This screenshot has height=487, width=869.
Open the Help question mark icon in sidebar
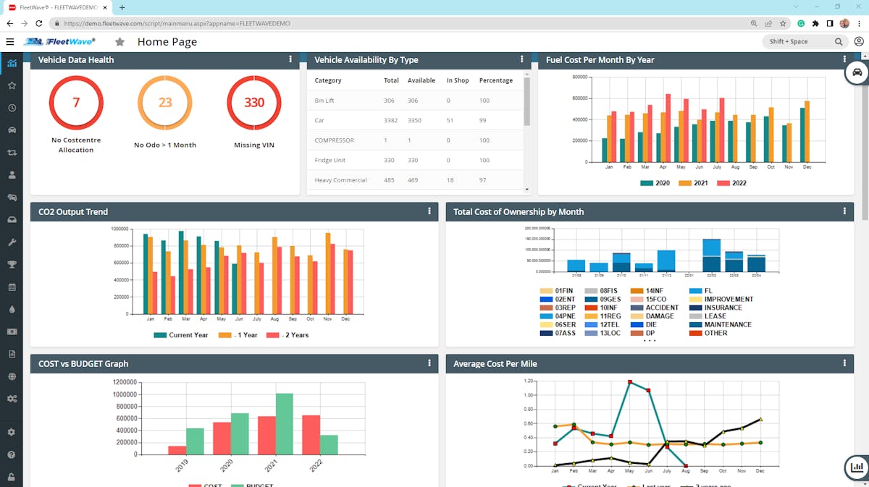tap(10, 454)
